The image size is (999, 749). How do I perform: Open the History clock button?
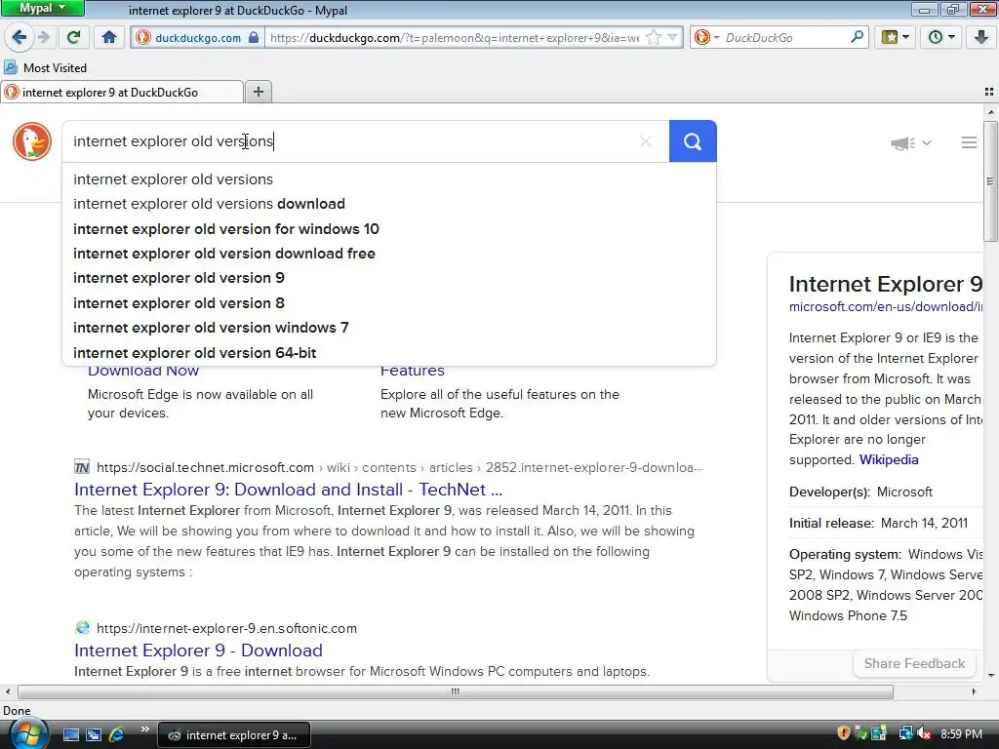(x=935, y=38)
